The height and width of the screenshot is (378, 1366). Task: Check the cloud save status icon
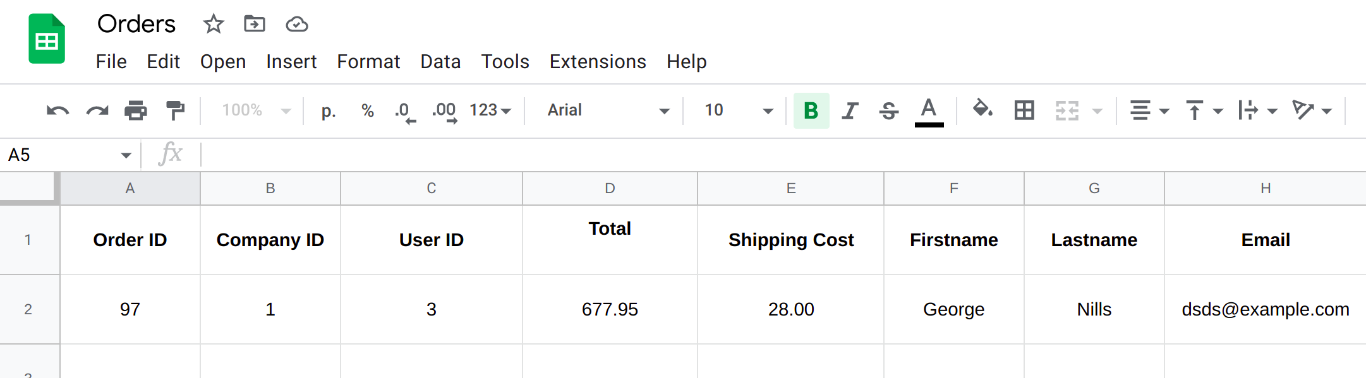pyautogui.click(x=297, y=25)
